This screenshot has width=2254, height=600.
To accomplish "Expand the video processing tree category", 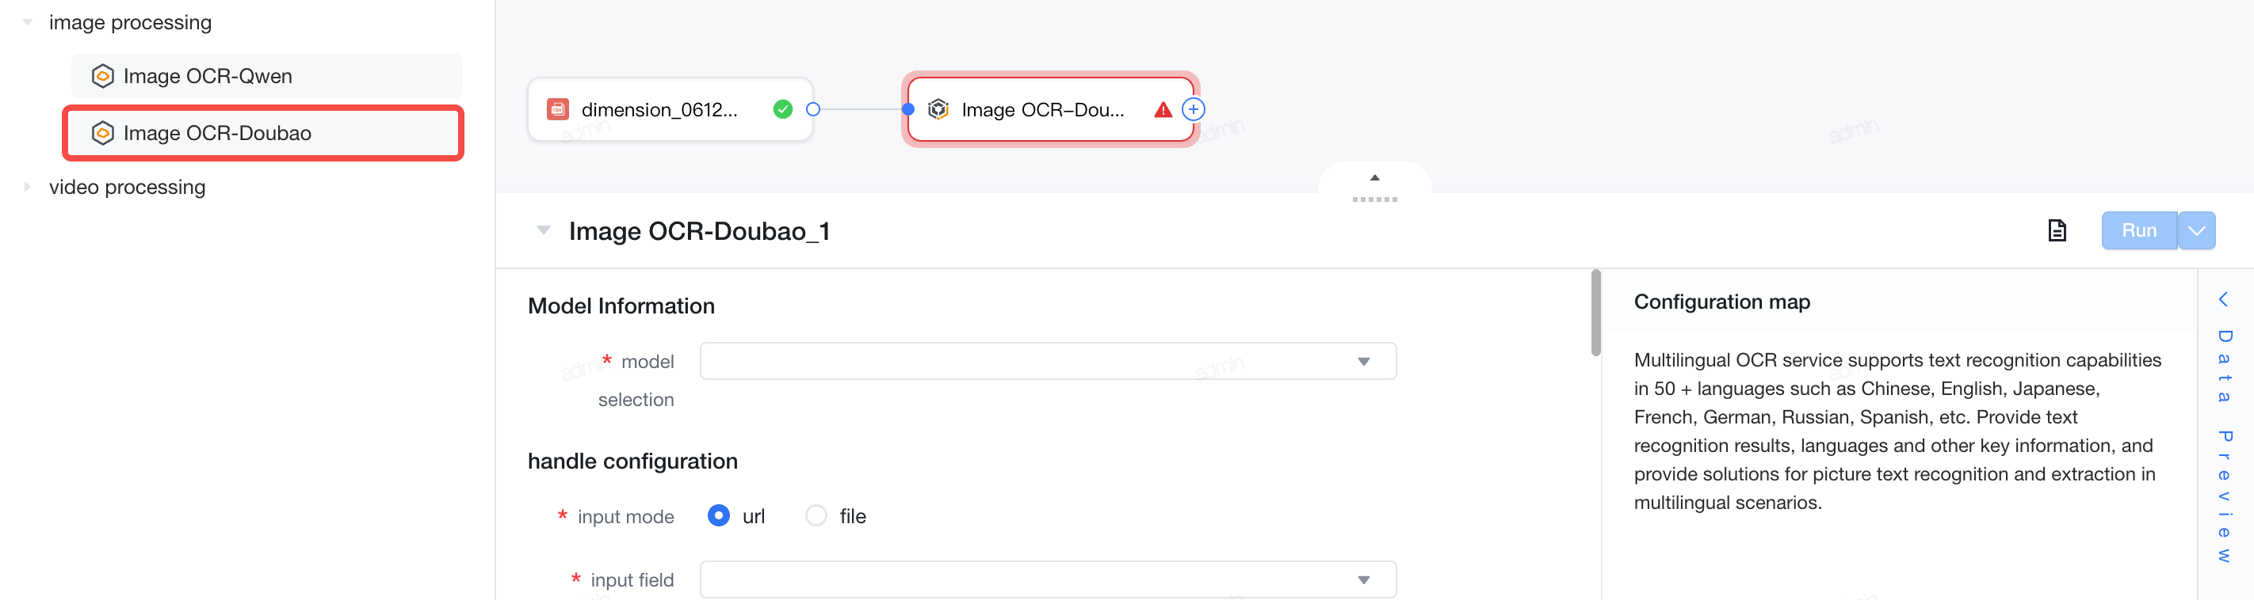I will point(27,187).
